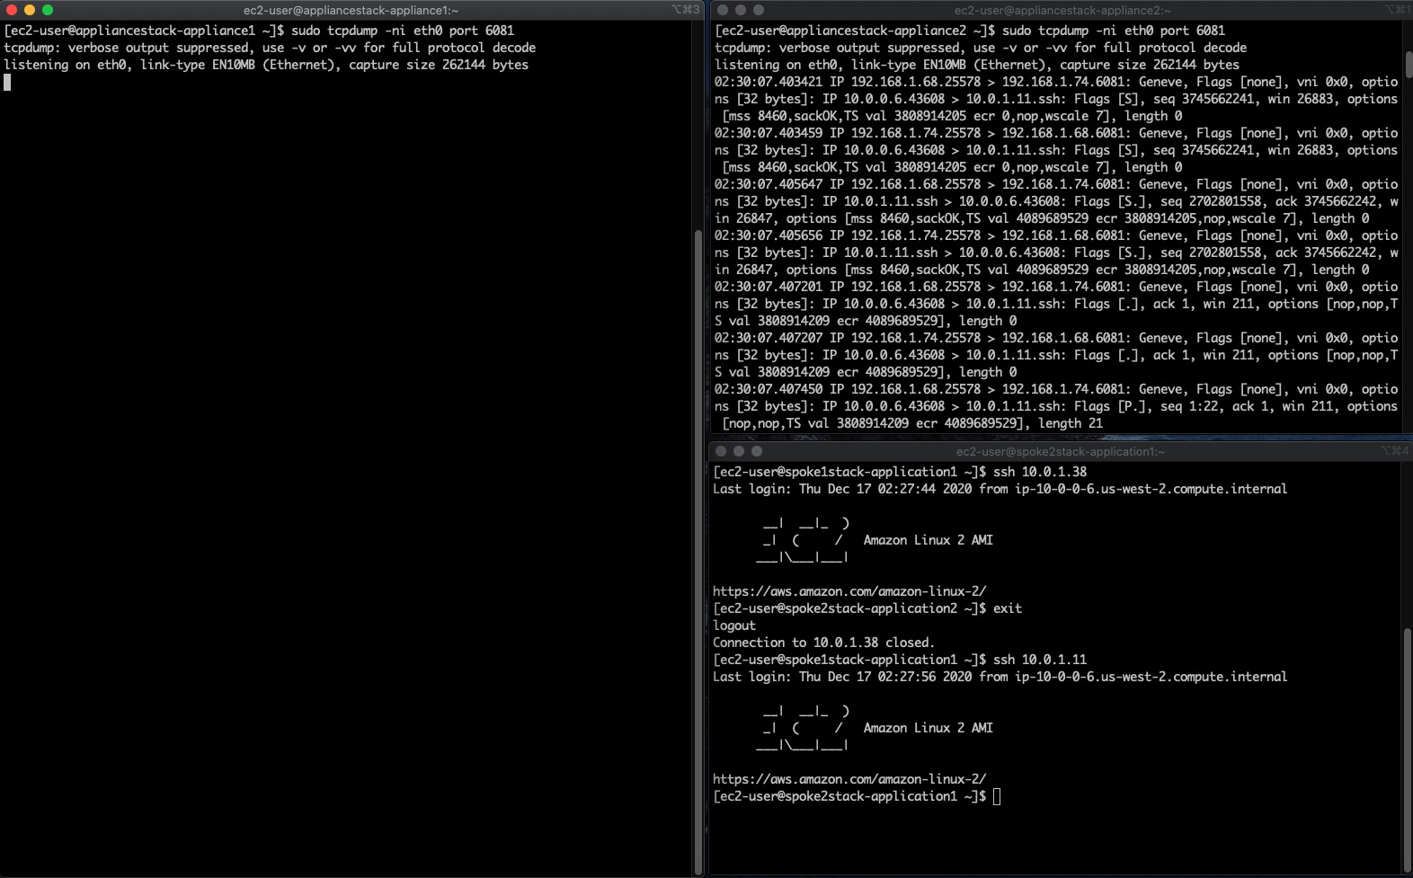This screenshot has width=1413, height=878.
Task: Minimize the spoke2stack-application1 terminal window
Action: pyautogui.click(x=739, y=451)
